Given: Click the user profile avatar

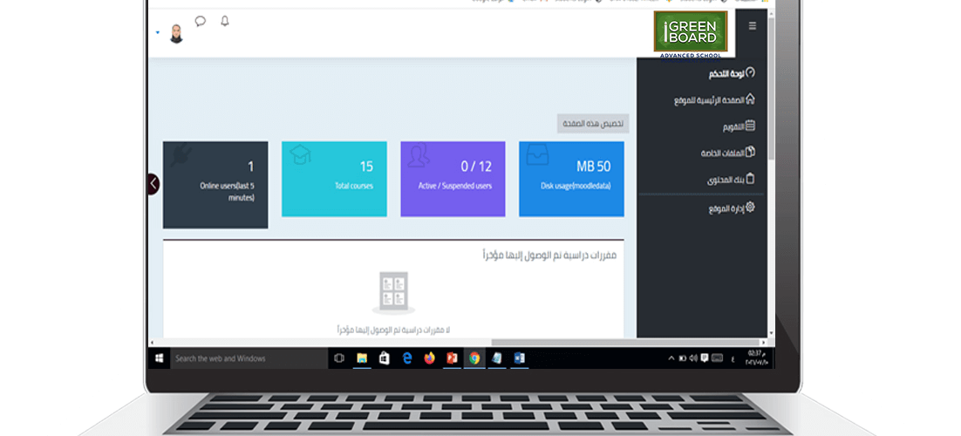Looking at the screenshot, I should (176, 34).
